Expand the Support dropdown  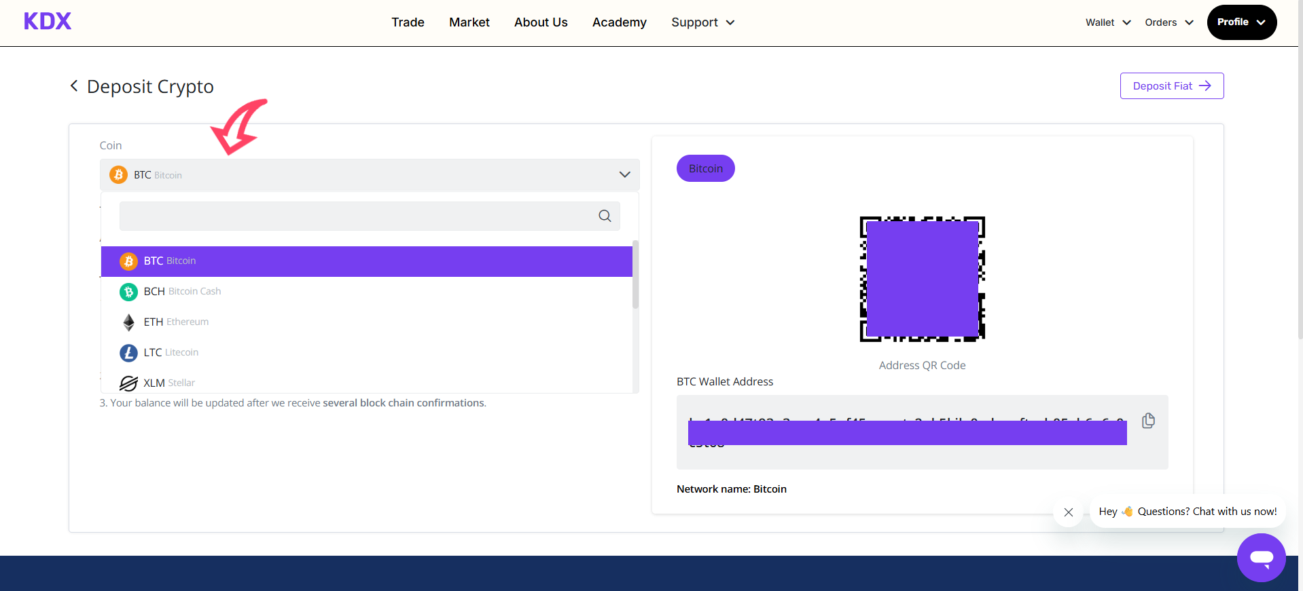tap(703, 22)
